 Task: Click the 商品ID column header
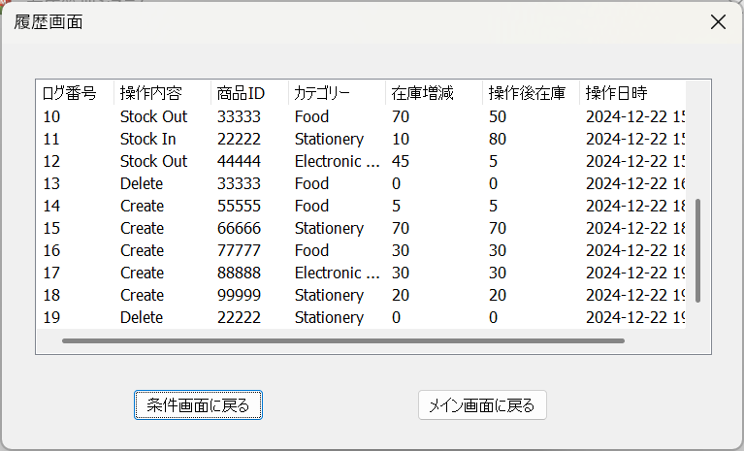point(241,94)
